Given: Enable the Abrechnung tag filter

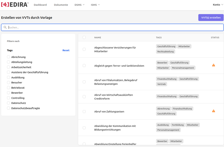Looking at the screenshot, I should tap(8, 57).
